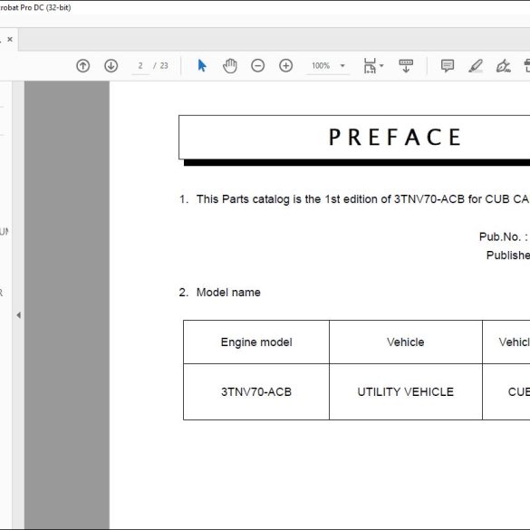Collapse the left navigation pane arrow
Viewport: 530px width, 530px height.
pos(19,315)
